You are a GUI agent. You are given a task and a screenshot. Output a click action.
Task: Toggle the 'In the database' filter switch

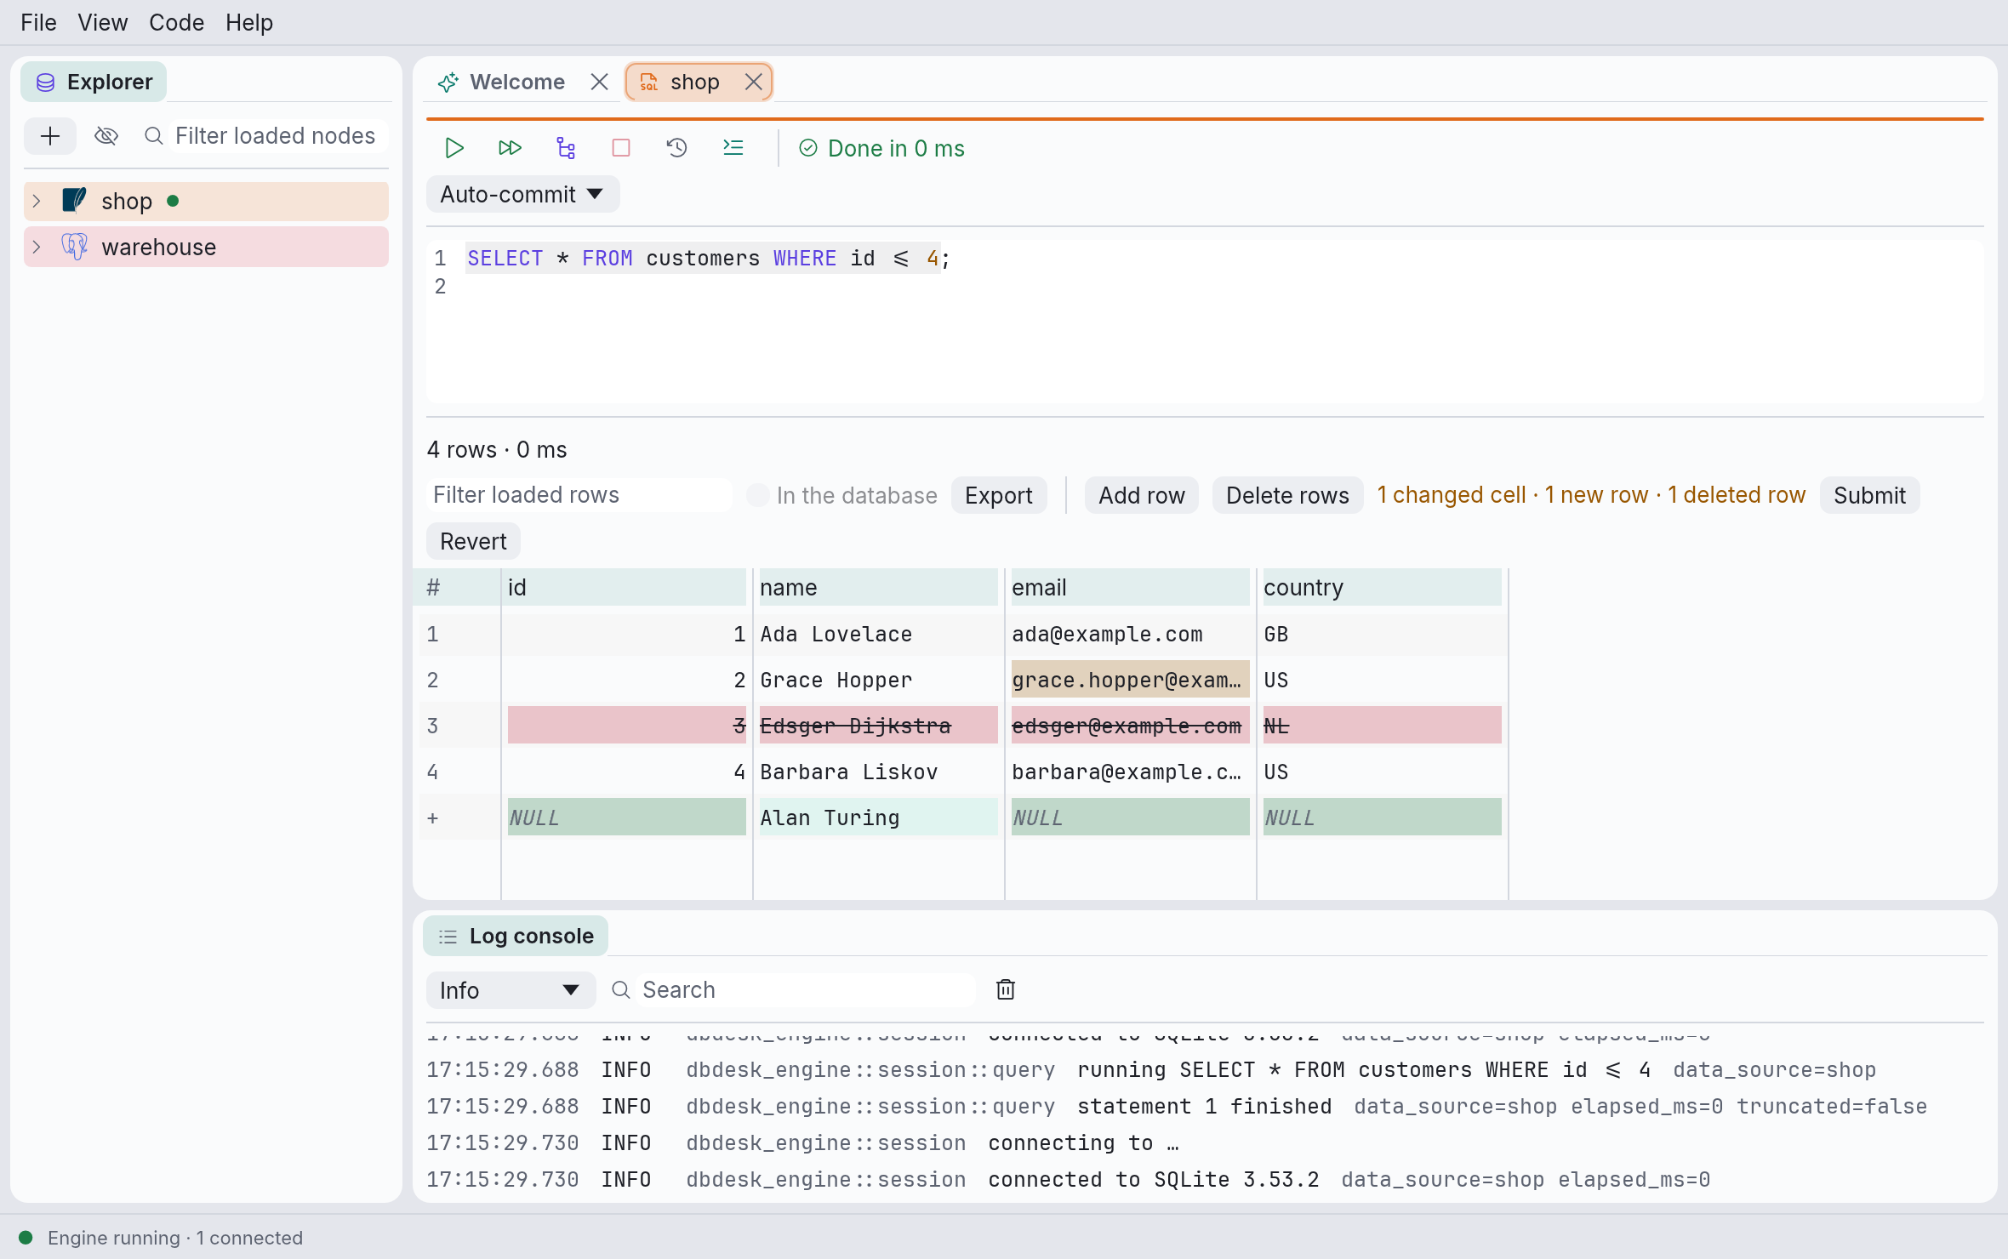click(757, 495)
